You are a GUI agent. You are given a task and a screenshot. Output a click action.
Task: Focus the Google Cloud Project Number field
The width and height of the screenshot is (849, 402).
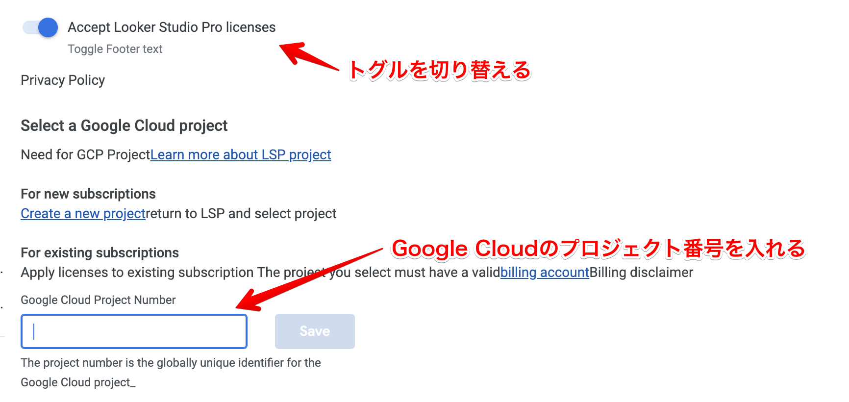(x=134, y=331)
